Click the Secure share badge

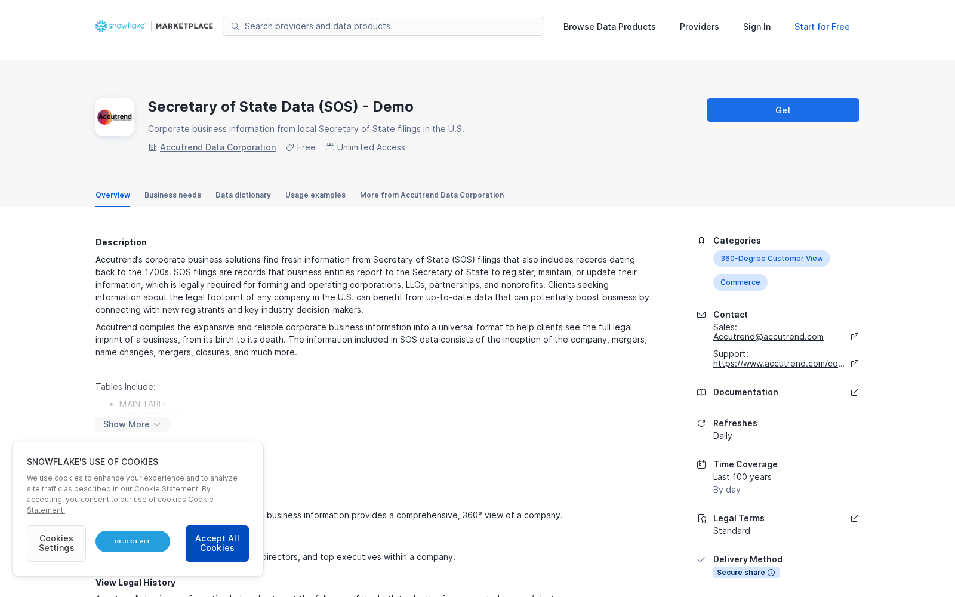(746, 573)
